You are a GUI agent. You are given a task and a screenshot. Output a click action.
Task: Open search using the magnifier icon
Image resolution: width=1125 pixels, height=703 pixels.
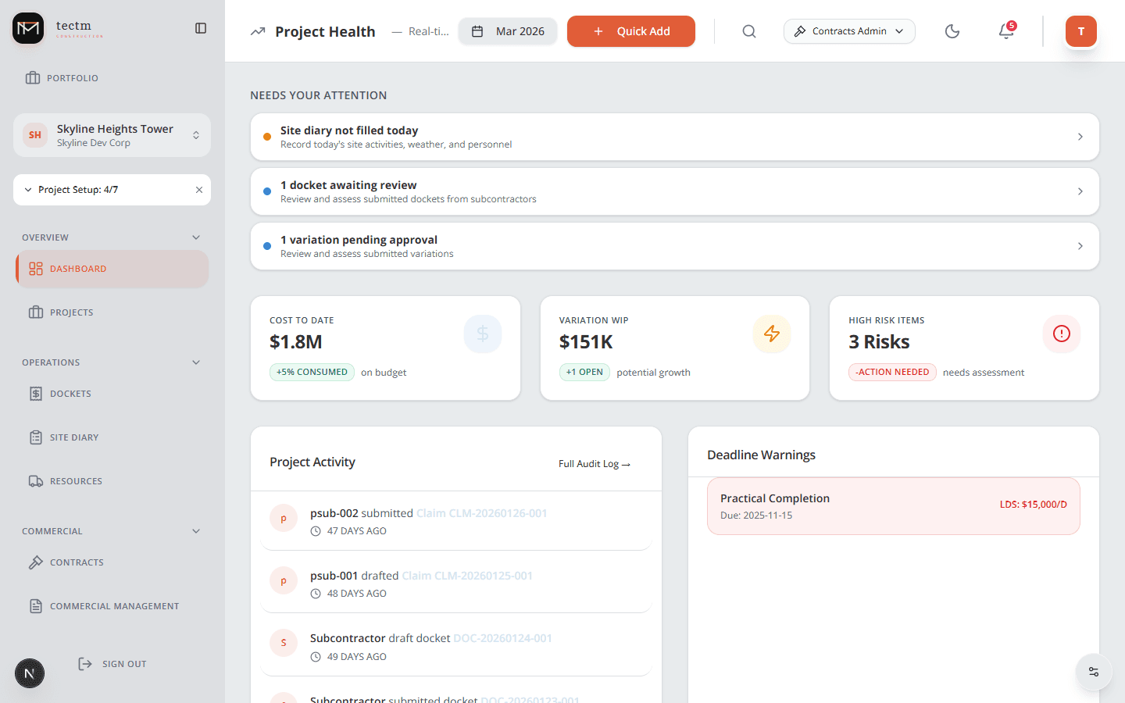coord(748,31)
